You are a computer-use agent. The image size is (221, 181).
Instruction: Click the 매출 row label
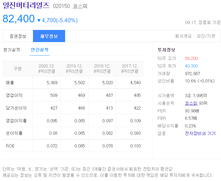click(10, 82)
